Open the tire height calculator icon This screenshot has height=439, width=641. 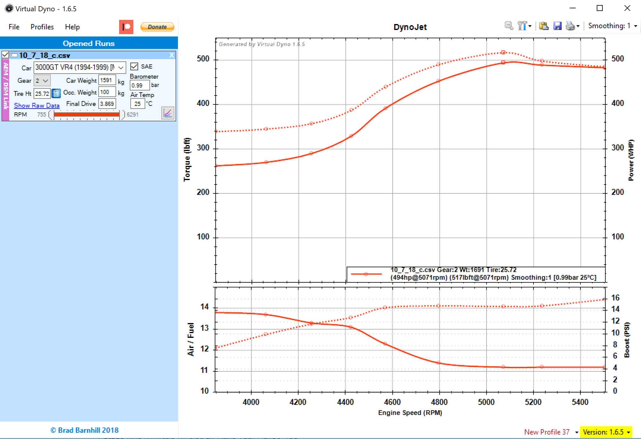pos(56,93)
